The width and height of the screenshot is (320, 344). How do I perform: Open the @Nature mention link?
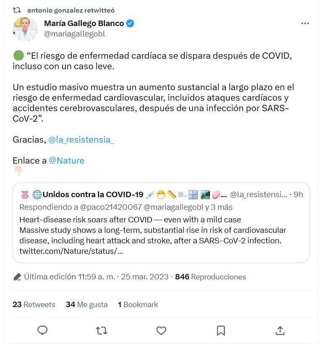coord(66,161)
